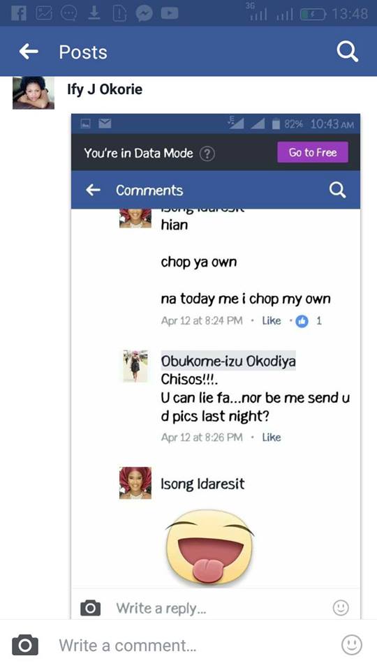Tap the Facebook icon in the status bar
The width and height of the screenshot is (377, 670).
[17, 14]
